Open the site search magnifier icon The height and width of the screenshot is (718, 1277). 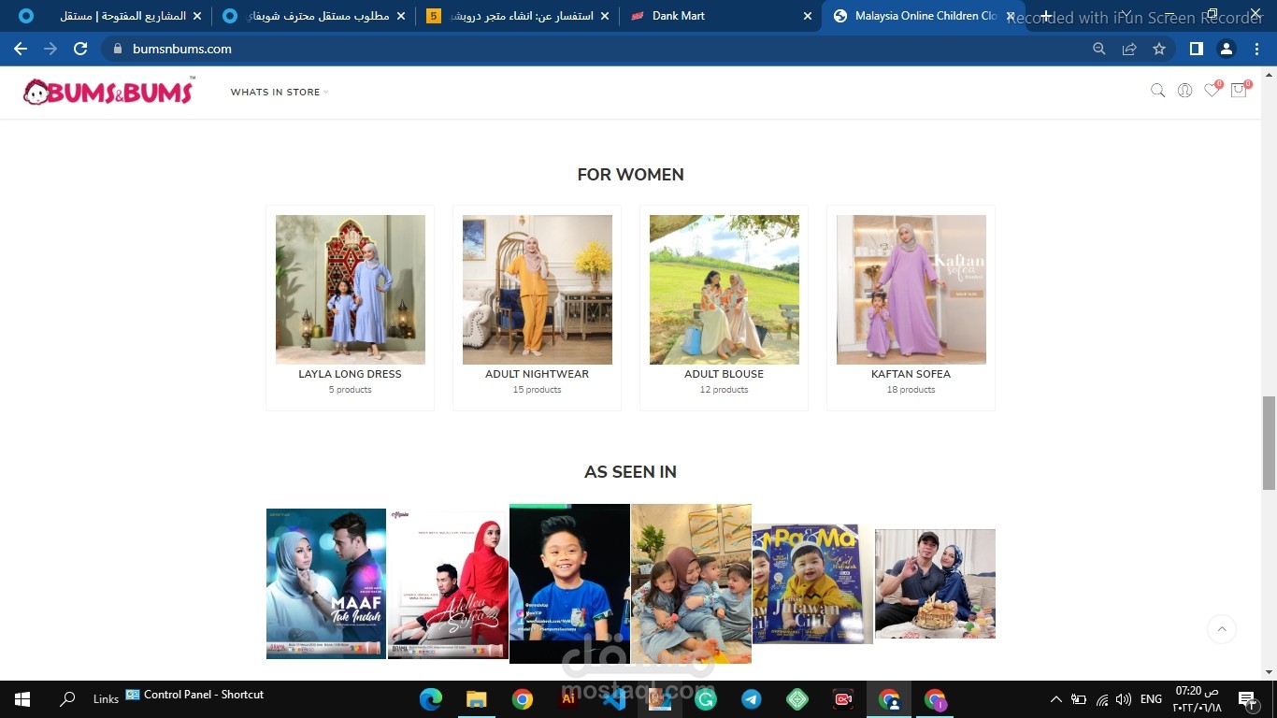pyautogui.click(x=1157, y=91)
